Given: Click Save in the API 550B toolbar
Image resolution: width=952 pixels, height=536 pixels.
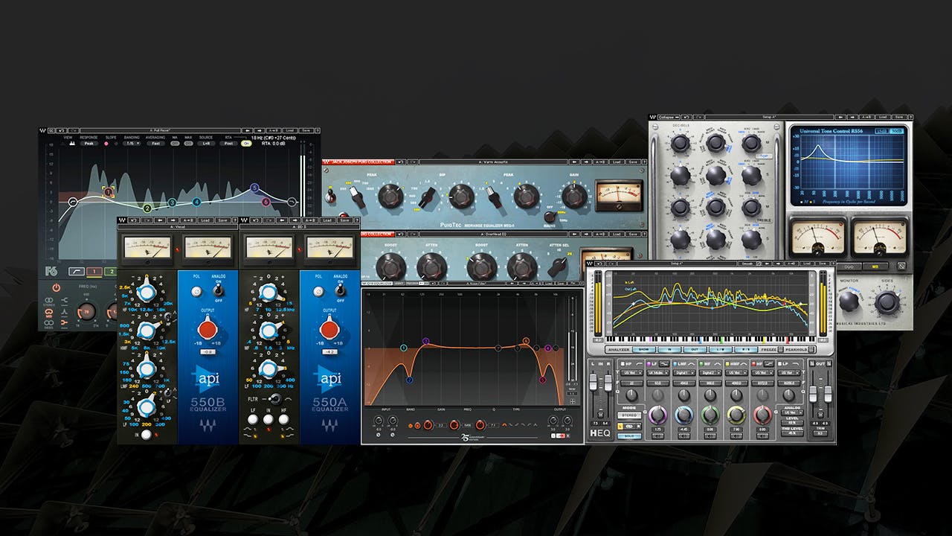Looking at the screenshot, I should tap(222, 220).
